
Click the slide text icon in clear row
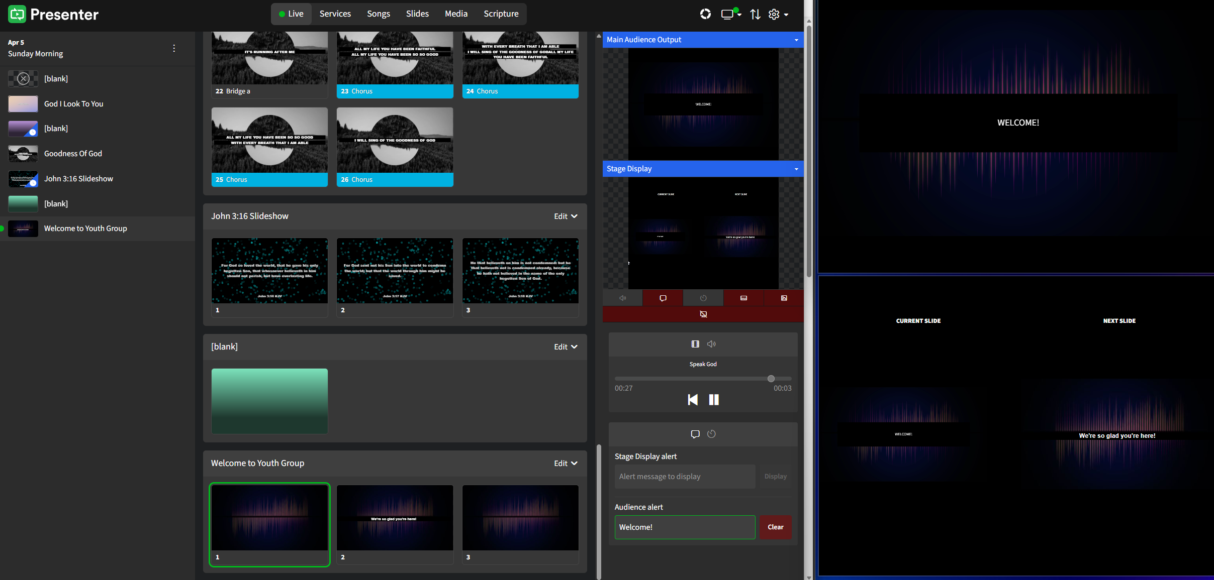coord(743,298)
